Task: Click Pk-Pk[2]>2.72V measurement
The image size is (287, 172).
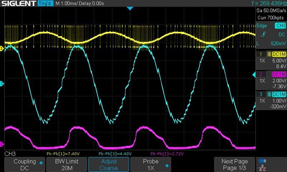Action: coord(167,154)
